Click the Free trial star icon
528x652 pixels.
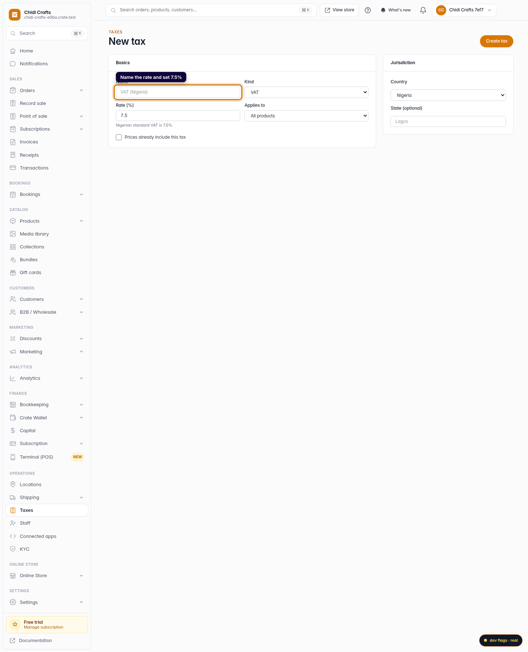(x=15, y=624)
